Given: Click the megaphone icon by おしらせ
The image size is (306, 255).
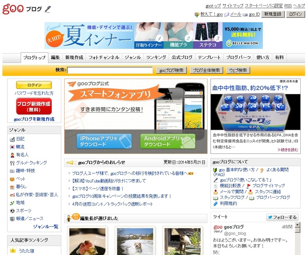Looking at the screenshot, I should [x=71, y=162].
